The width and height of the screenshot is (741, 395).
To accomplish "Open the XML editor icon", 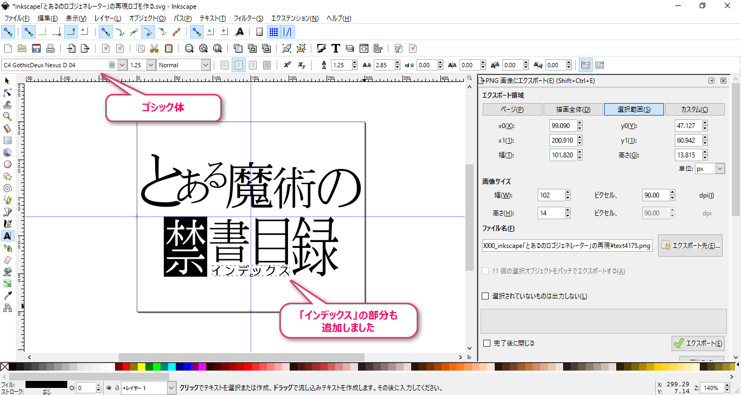I will [x=364, y=48].
